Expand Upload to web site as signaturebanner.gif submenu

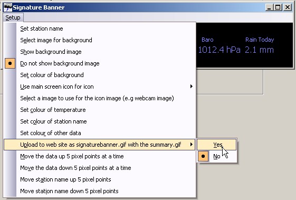pos(100,145)
